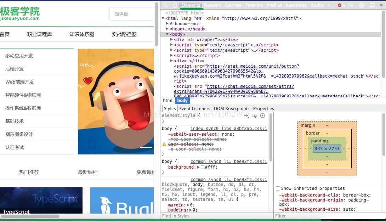Collapse the html root node arrow
Viewport: 386px width, 221px height.
pos(163,18)
